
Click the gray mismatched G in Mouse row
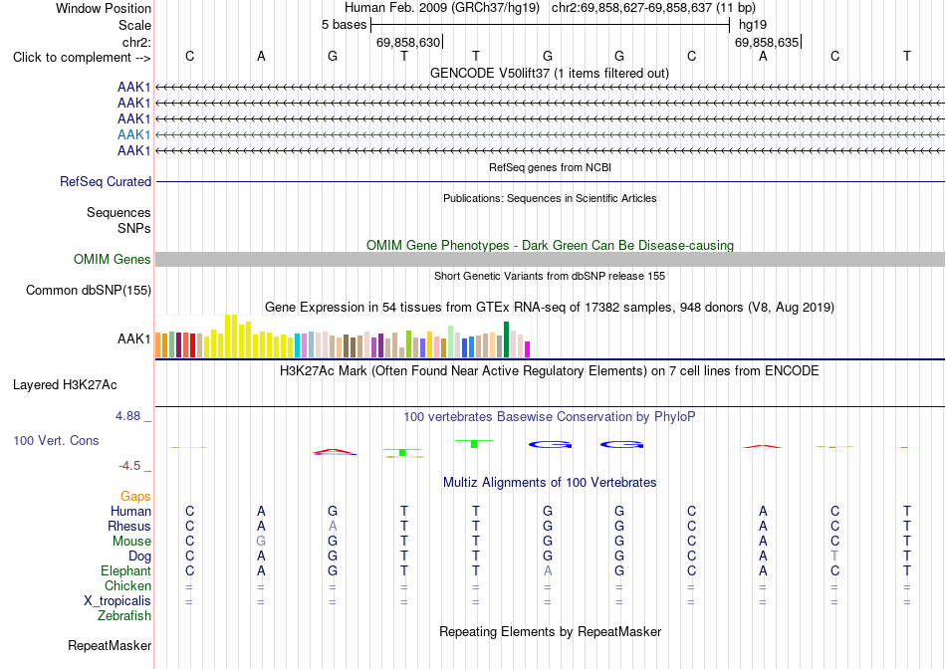pos(261,542)
